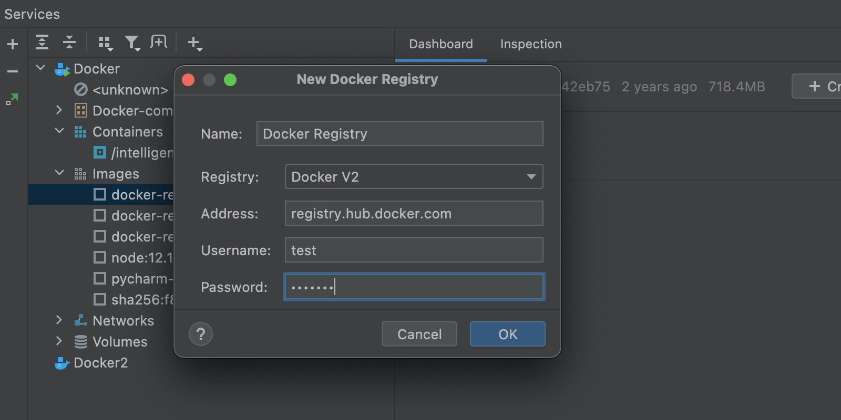The image size is (841, 420).
Task: Select the pycharm image row
Action: [x=101, y=278]
